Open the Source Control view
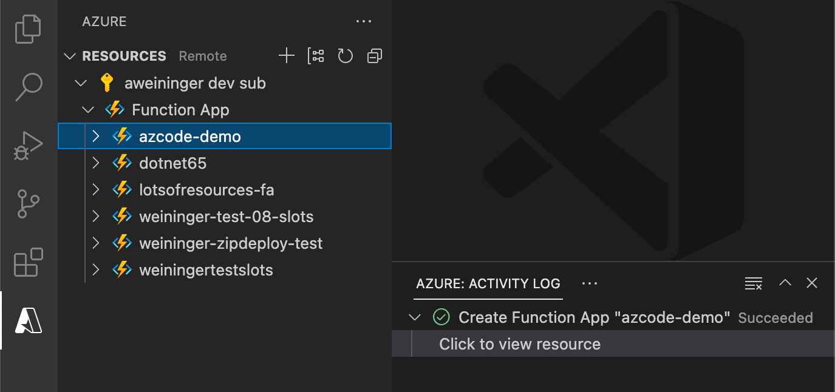 click(28, 204)
